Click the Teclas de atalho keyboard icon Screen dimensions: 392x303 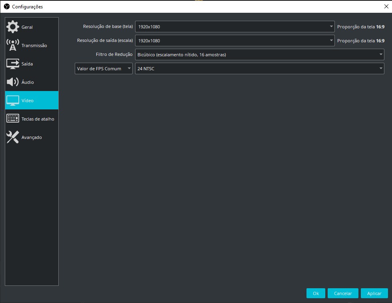click(x=13, y=119)
